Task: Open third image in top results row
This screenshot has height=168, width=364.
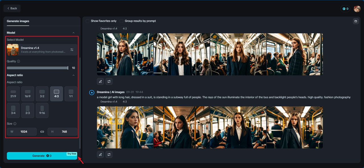Action: click(238, 54)
